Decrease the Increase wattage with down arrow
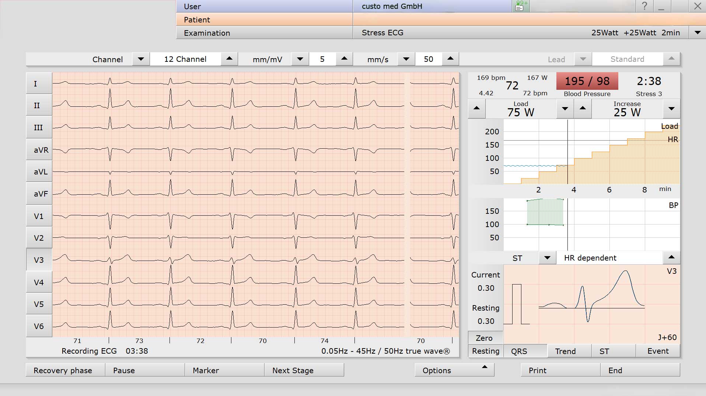Image resolution: width=706 pixels, height=396 pixels. pyautogui.click(x=671, y=109)
